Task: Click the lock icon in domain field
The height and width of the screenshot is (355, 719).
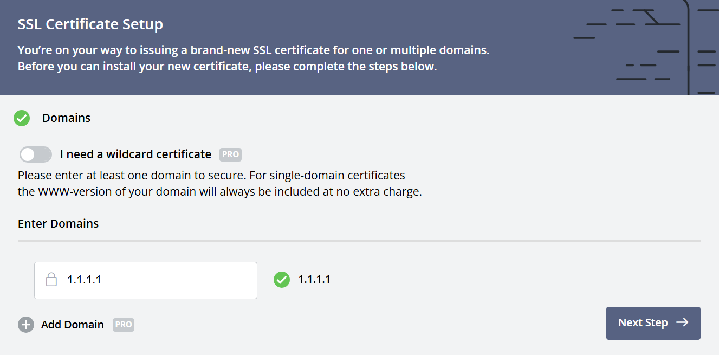Action: pos(51,280)
